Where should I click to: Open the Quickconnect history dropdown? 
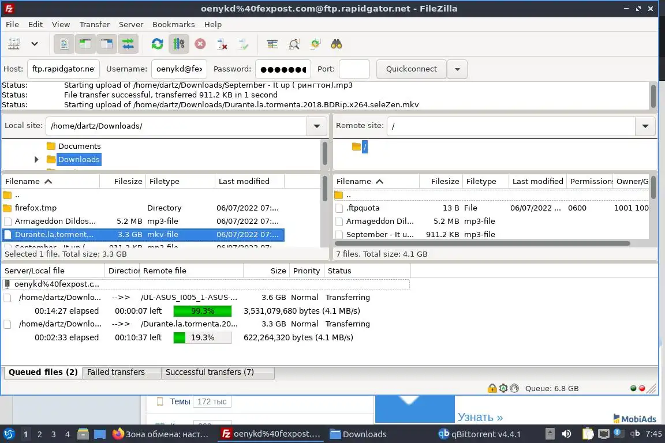pos(457,69)
